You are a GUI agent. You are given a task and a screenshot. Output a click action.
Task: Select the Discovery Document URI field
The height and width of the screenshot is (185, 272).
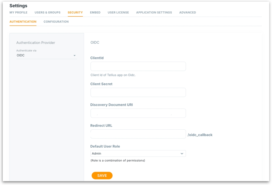[138, 113]
